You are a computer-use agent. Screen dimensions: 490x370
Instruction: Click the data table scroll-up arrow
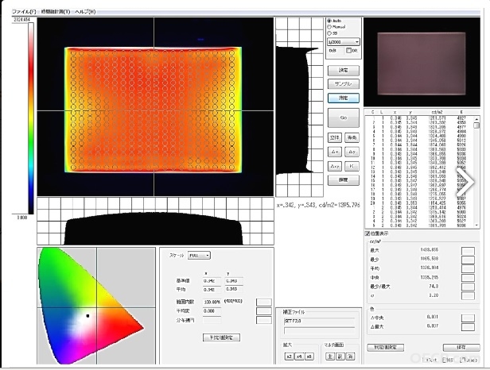476,119
